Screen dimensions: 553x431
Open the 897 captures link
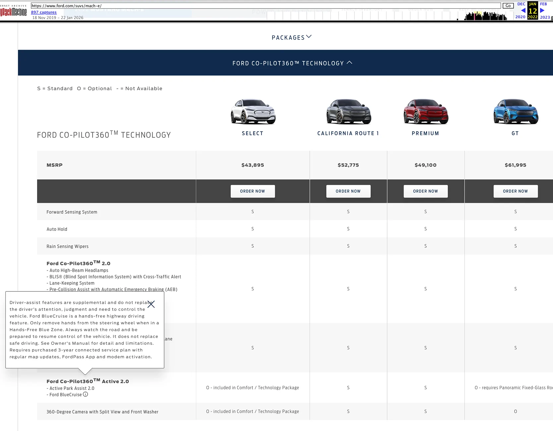click(44, 12)
